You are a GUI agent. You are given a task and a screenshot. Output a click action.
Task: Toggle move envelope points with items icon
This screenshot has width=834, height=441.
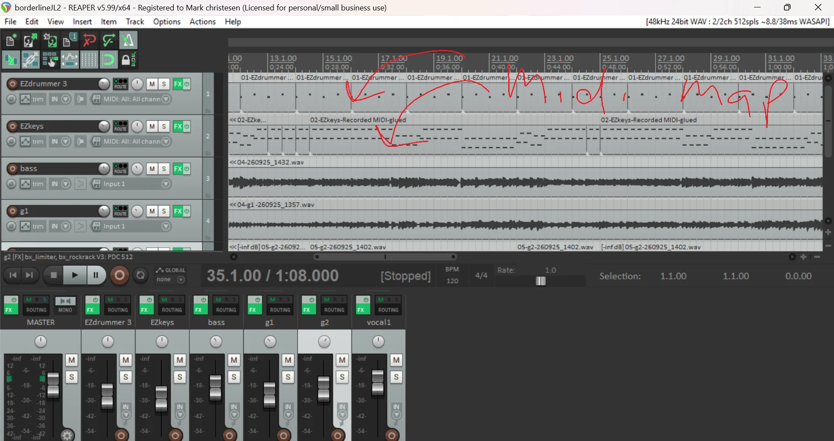coord(69,60)
